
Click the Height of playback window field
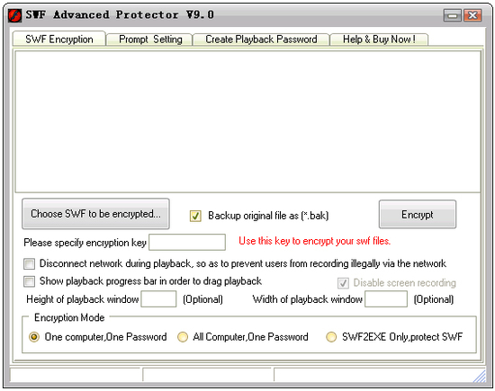158,299
